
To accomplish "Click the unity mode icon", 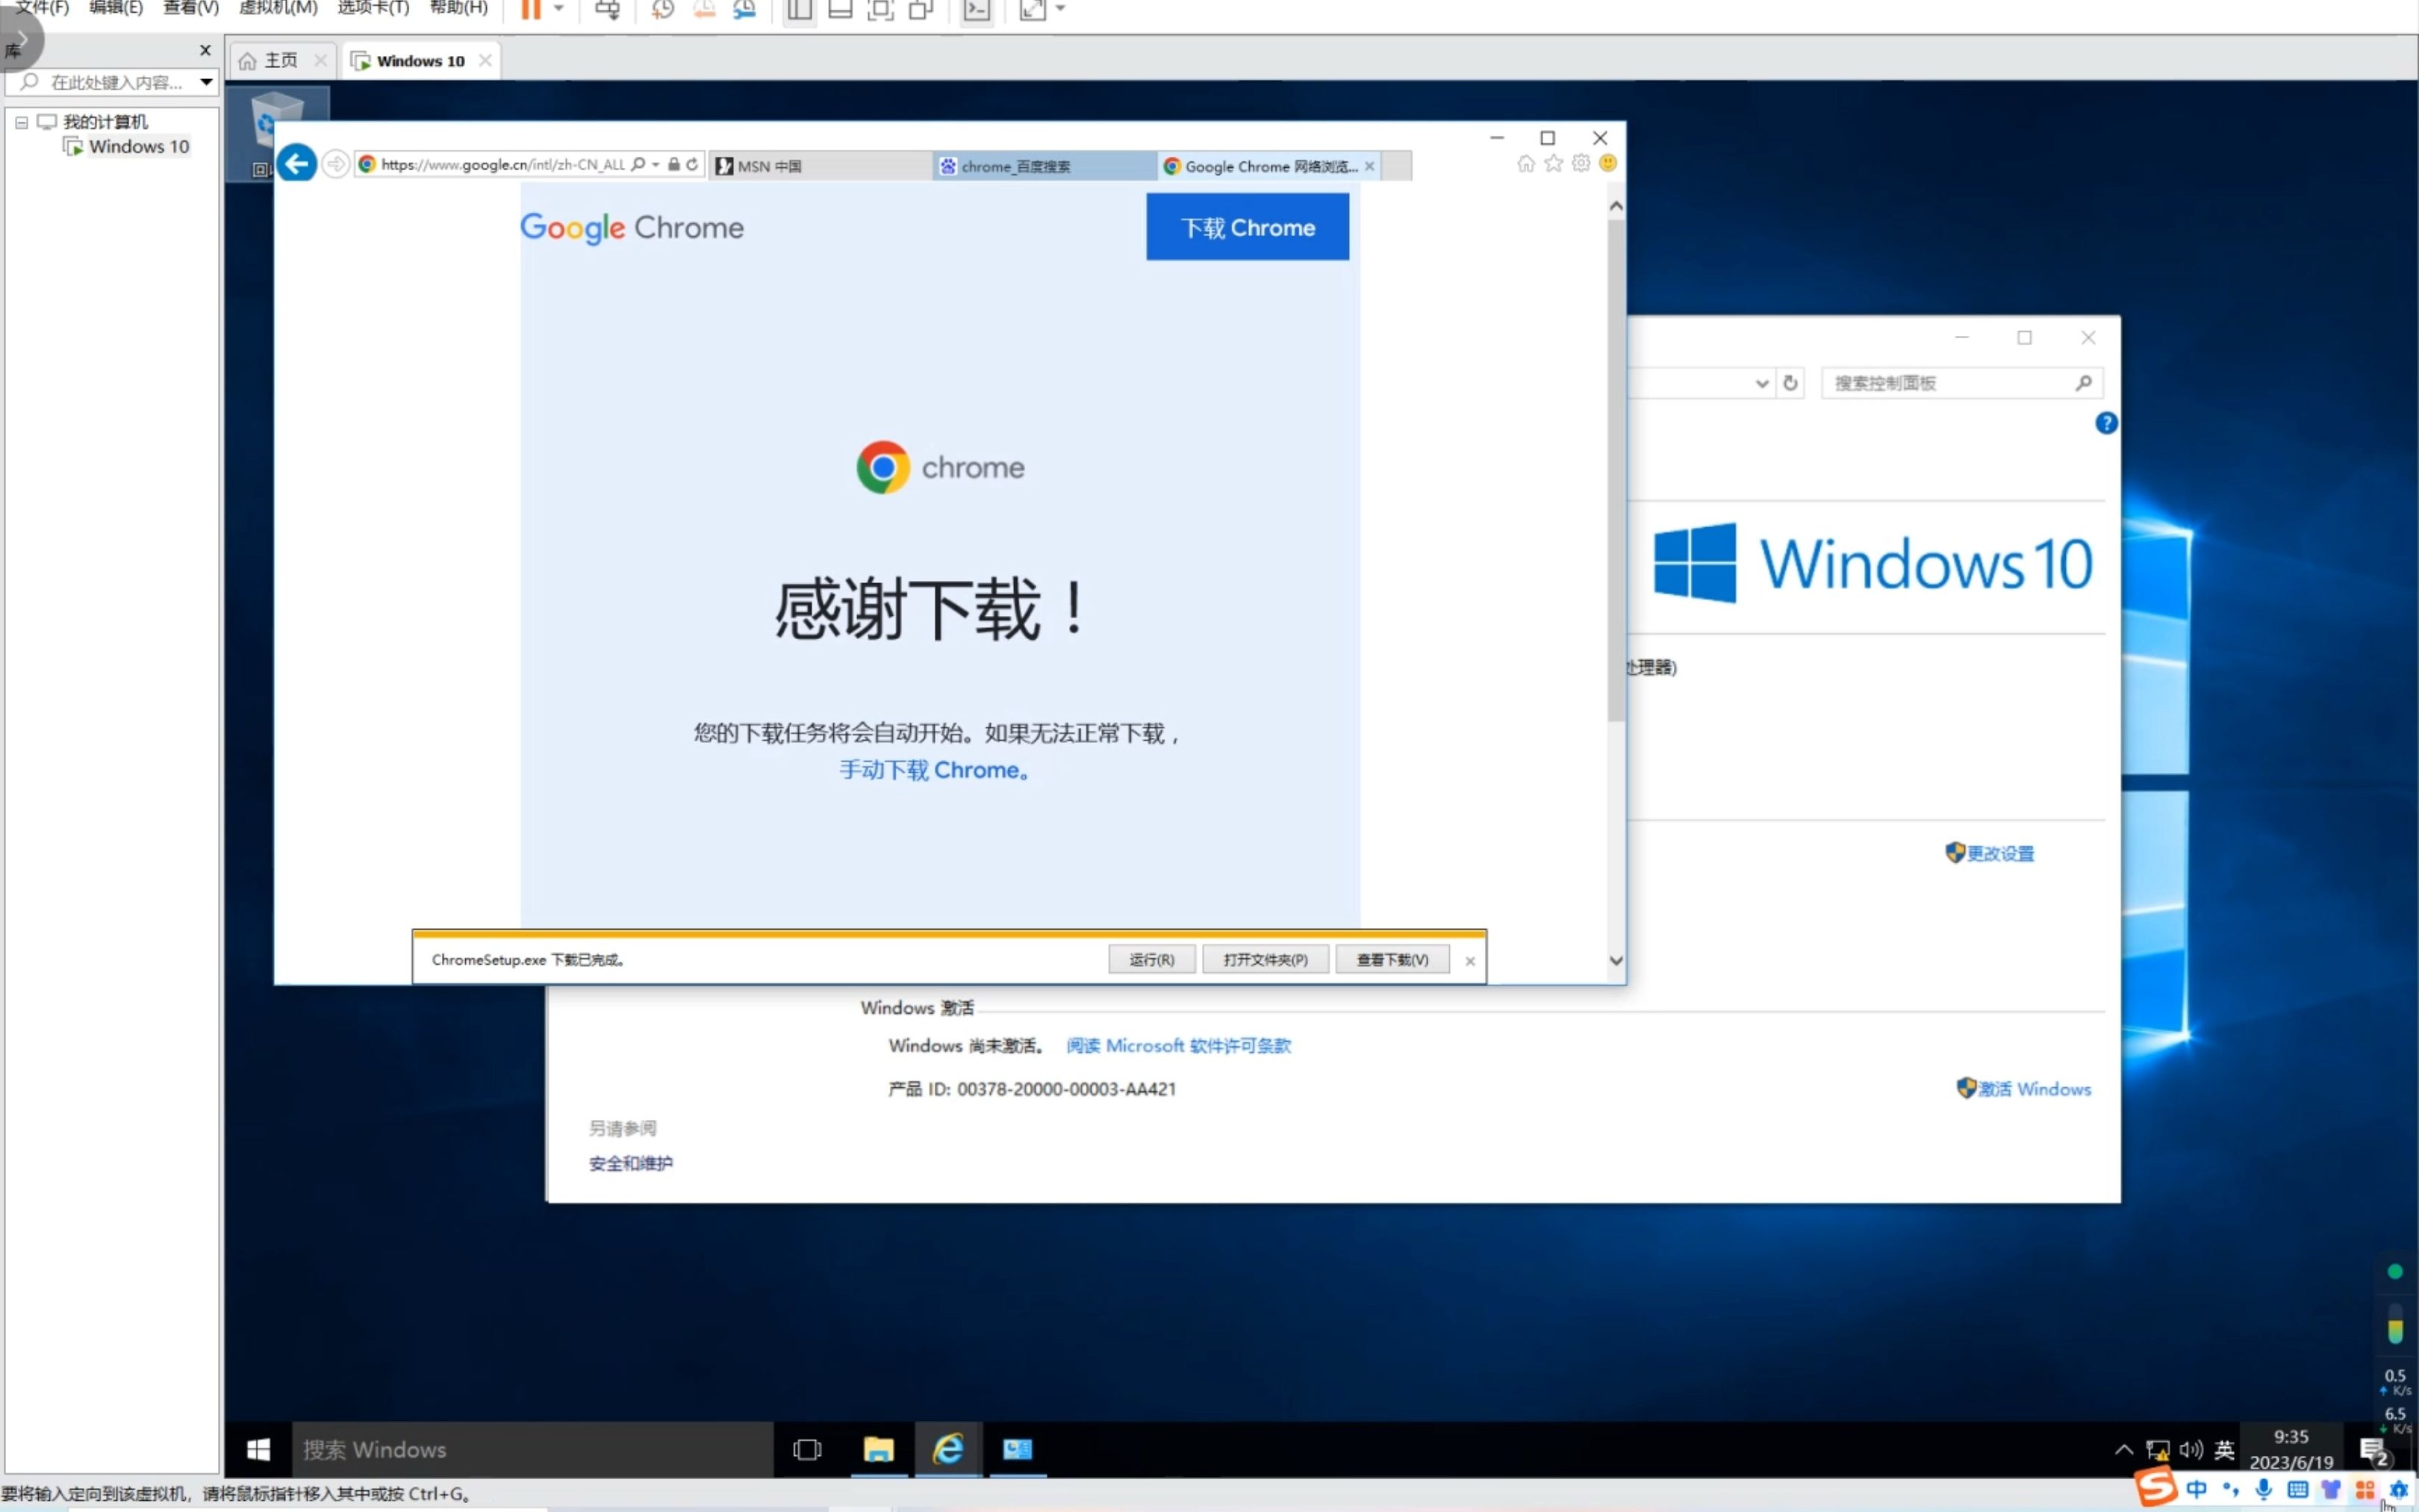I will point(921,10).
